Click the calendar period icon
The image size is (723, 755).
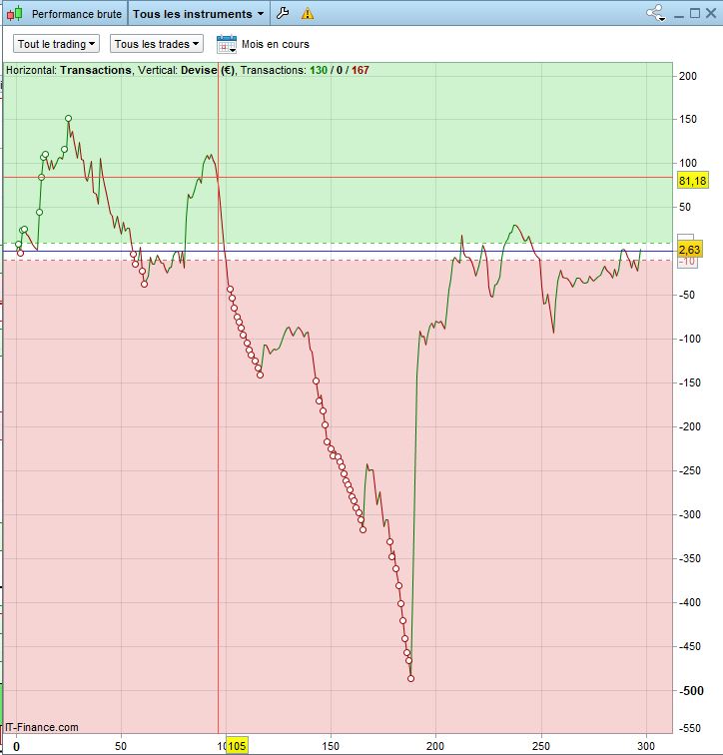pos(227,44)
